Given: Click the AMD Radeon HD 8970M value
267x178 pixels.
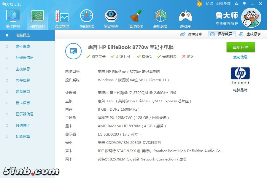Looking at the screenshot, I should 132,126.
